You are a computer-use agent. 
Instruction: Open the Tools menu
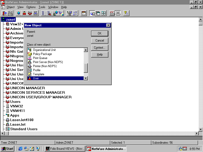(42, 7)
